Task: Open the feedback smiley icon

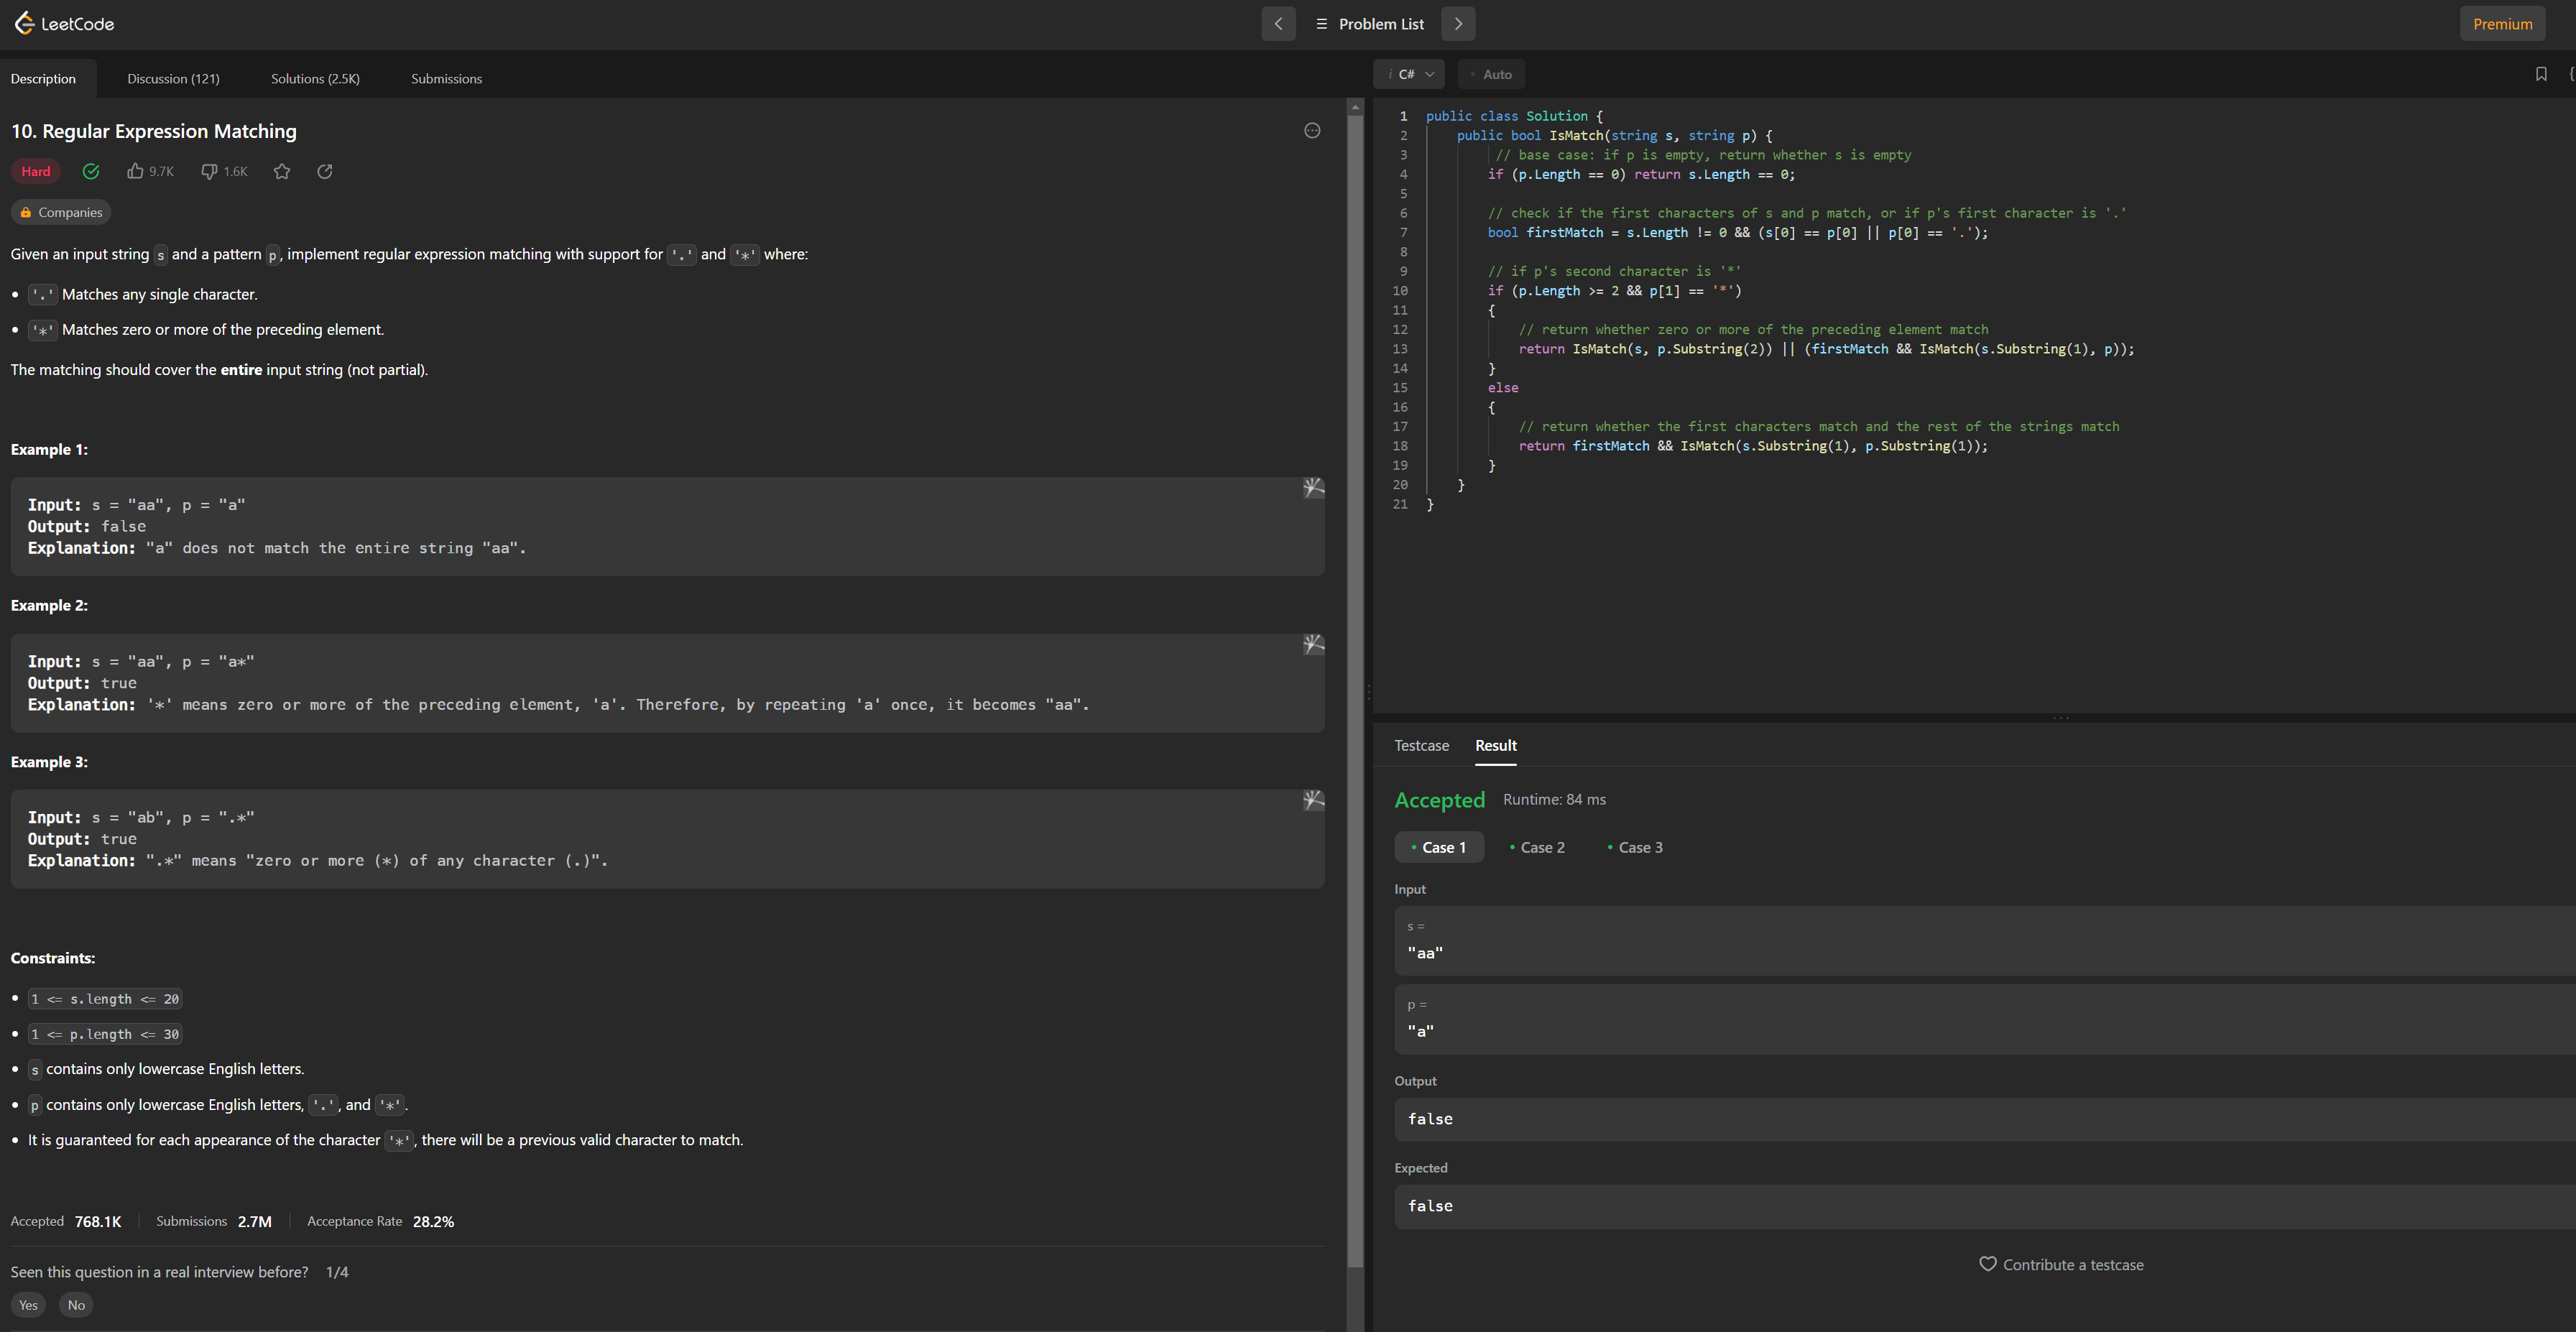Action: (x=1312, y=131)
